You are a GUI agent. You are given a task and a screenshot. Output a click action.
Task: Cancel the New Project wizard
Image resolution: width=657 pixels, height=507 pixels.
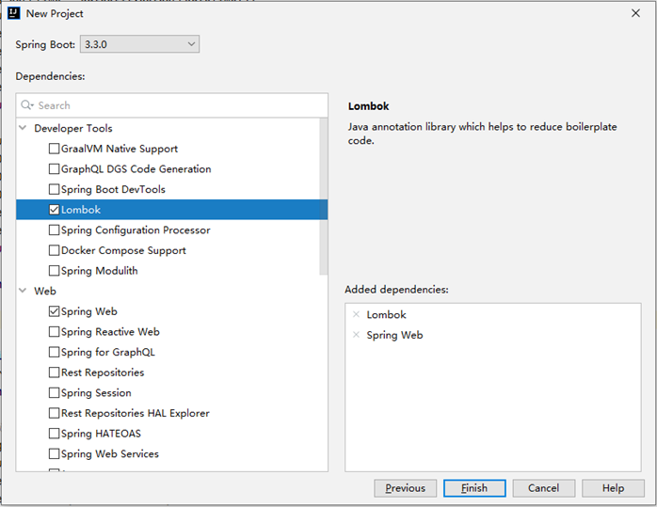tap(543, 488)
